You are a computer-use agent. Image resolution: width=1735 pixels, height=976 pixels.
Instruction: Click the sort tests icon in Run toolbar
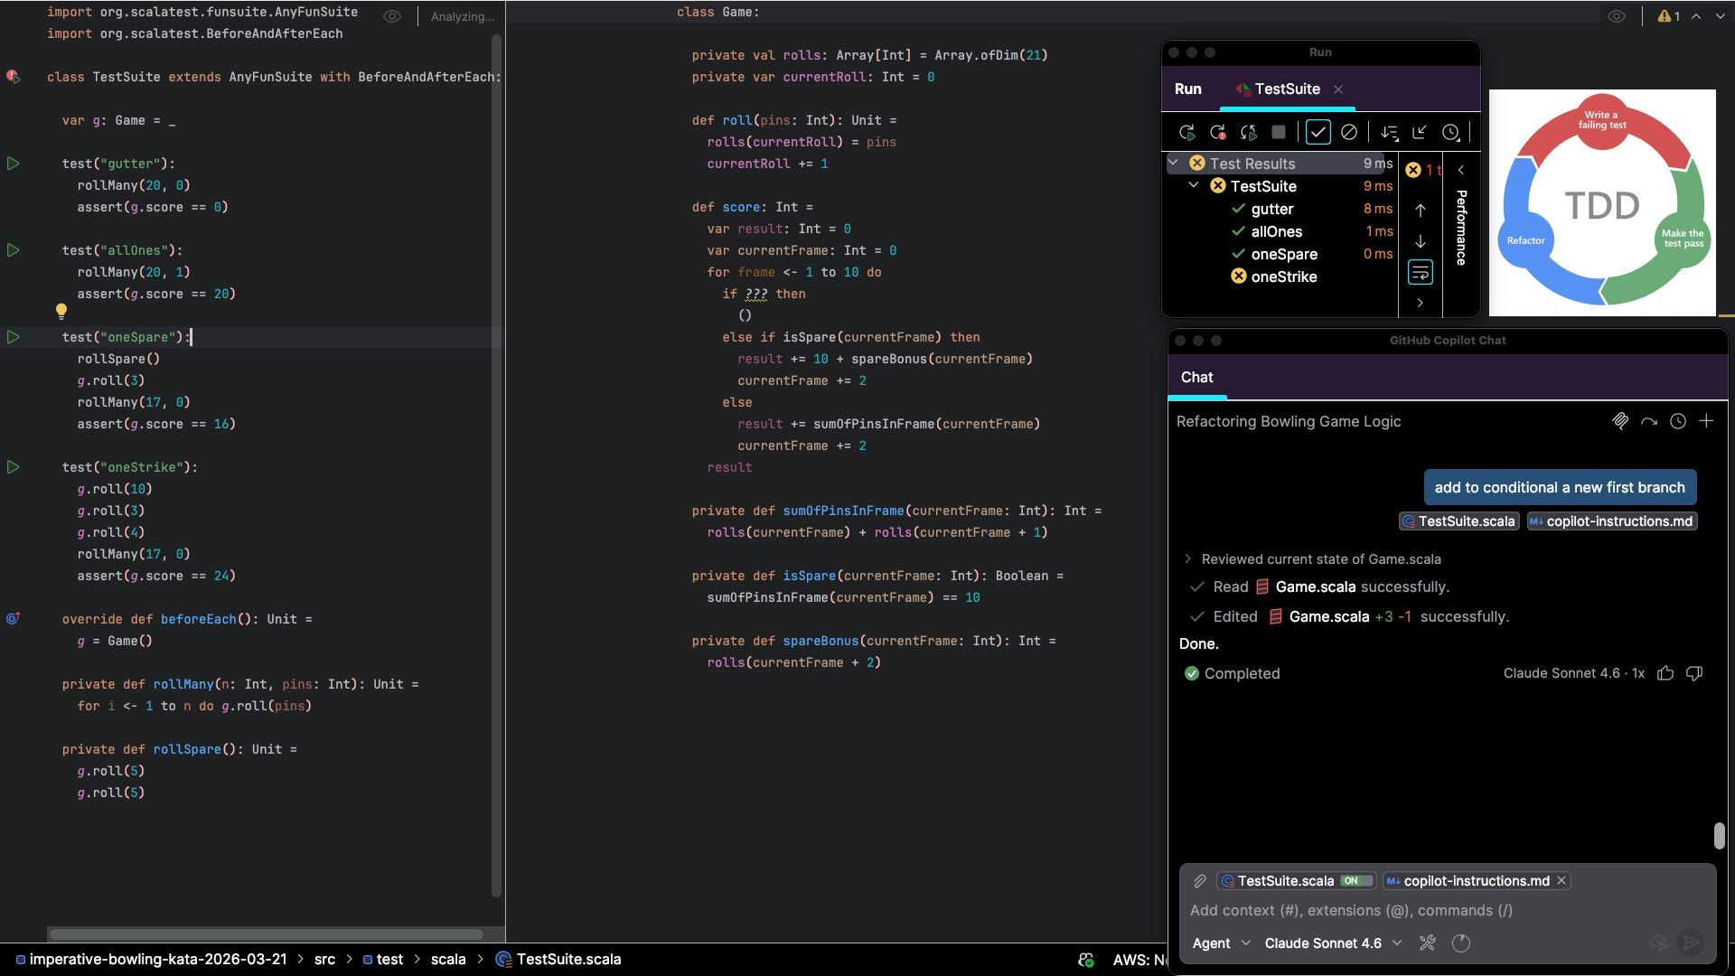(x=1389, y=133)
